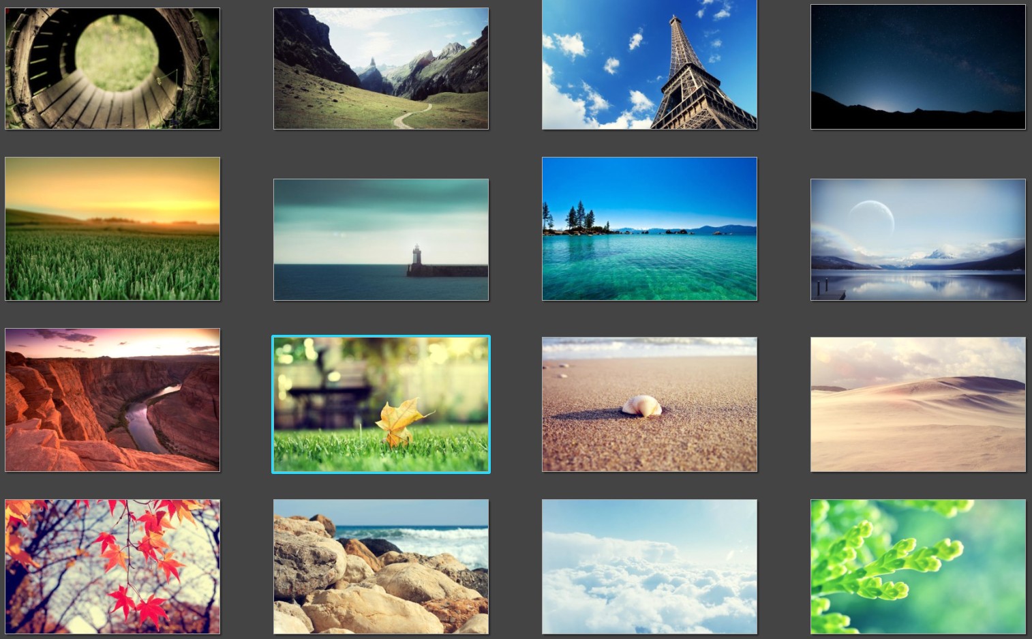Open the mountain valley path thumbnail

381,68
